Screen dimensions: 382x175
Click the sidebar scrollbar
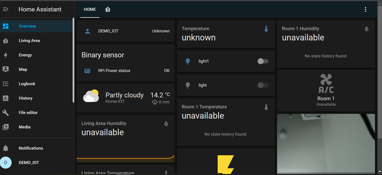click(73, 60)
